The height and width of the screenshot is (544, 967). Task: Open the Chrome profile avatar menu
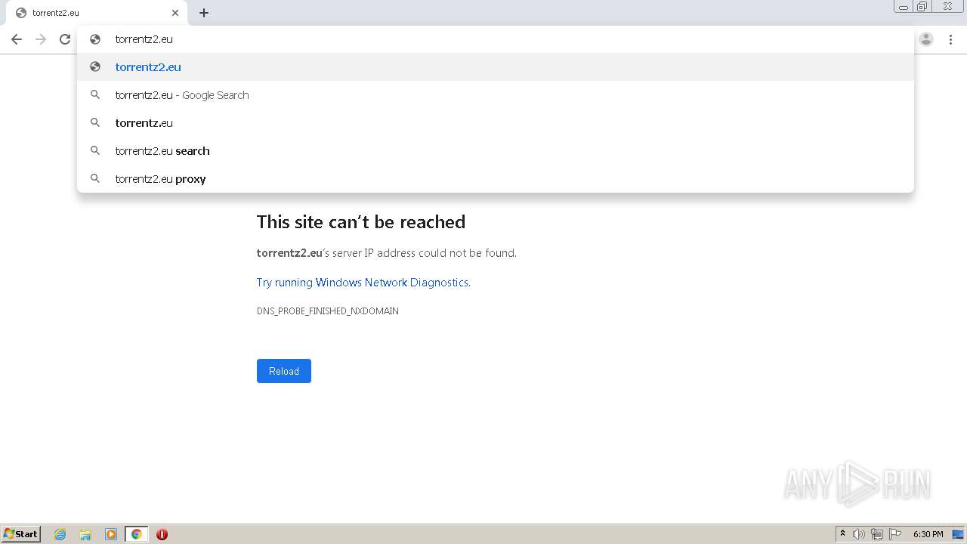[x=926, y=39]
